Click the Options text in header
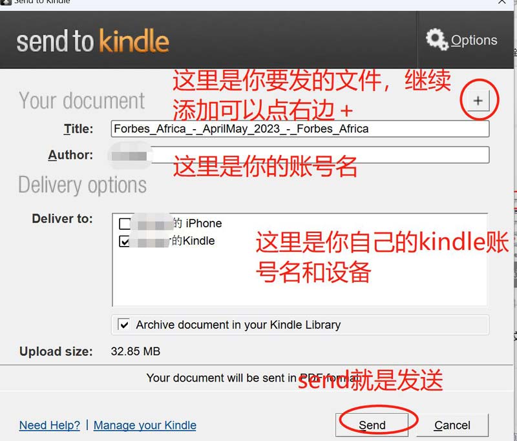517x441 pixels. (474, 40)
